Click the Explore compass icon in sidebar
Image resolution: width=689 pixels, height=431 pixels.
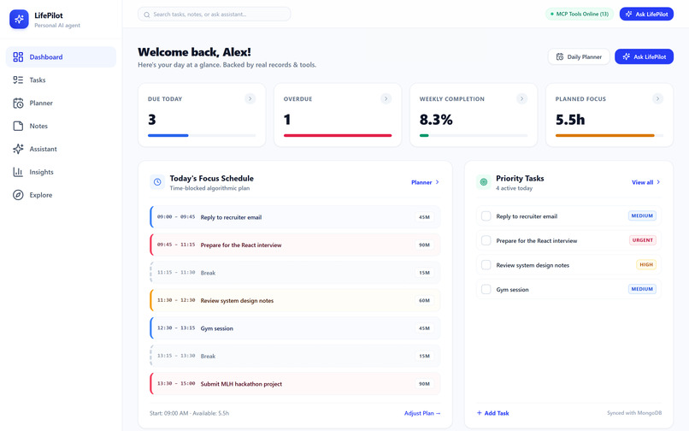(18, 195)
